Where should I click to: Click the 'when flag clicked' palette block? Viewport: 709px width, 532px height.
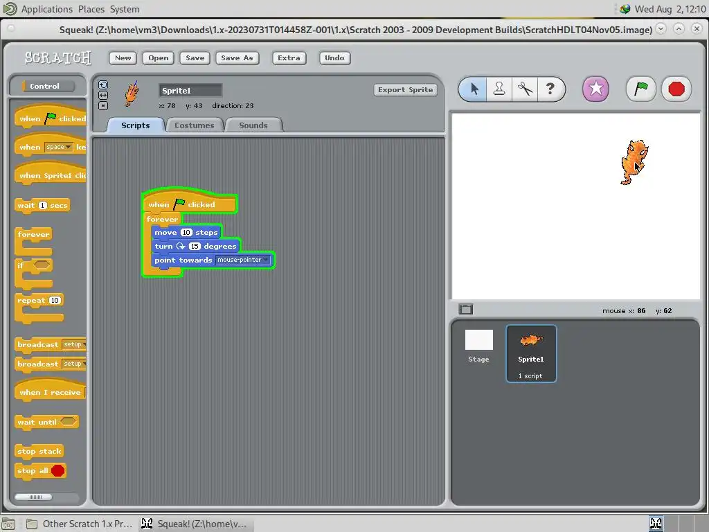[51, 116]
